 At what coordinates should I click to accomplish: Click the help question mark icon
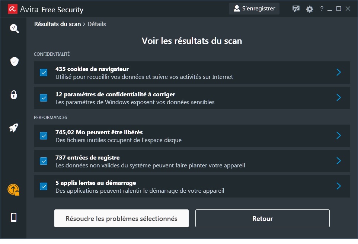[x=322, y=9]
